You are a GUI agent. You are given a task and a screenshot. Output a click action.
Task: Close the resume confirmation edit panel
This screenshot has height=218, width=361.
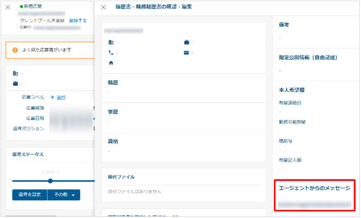click(103, 7)
